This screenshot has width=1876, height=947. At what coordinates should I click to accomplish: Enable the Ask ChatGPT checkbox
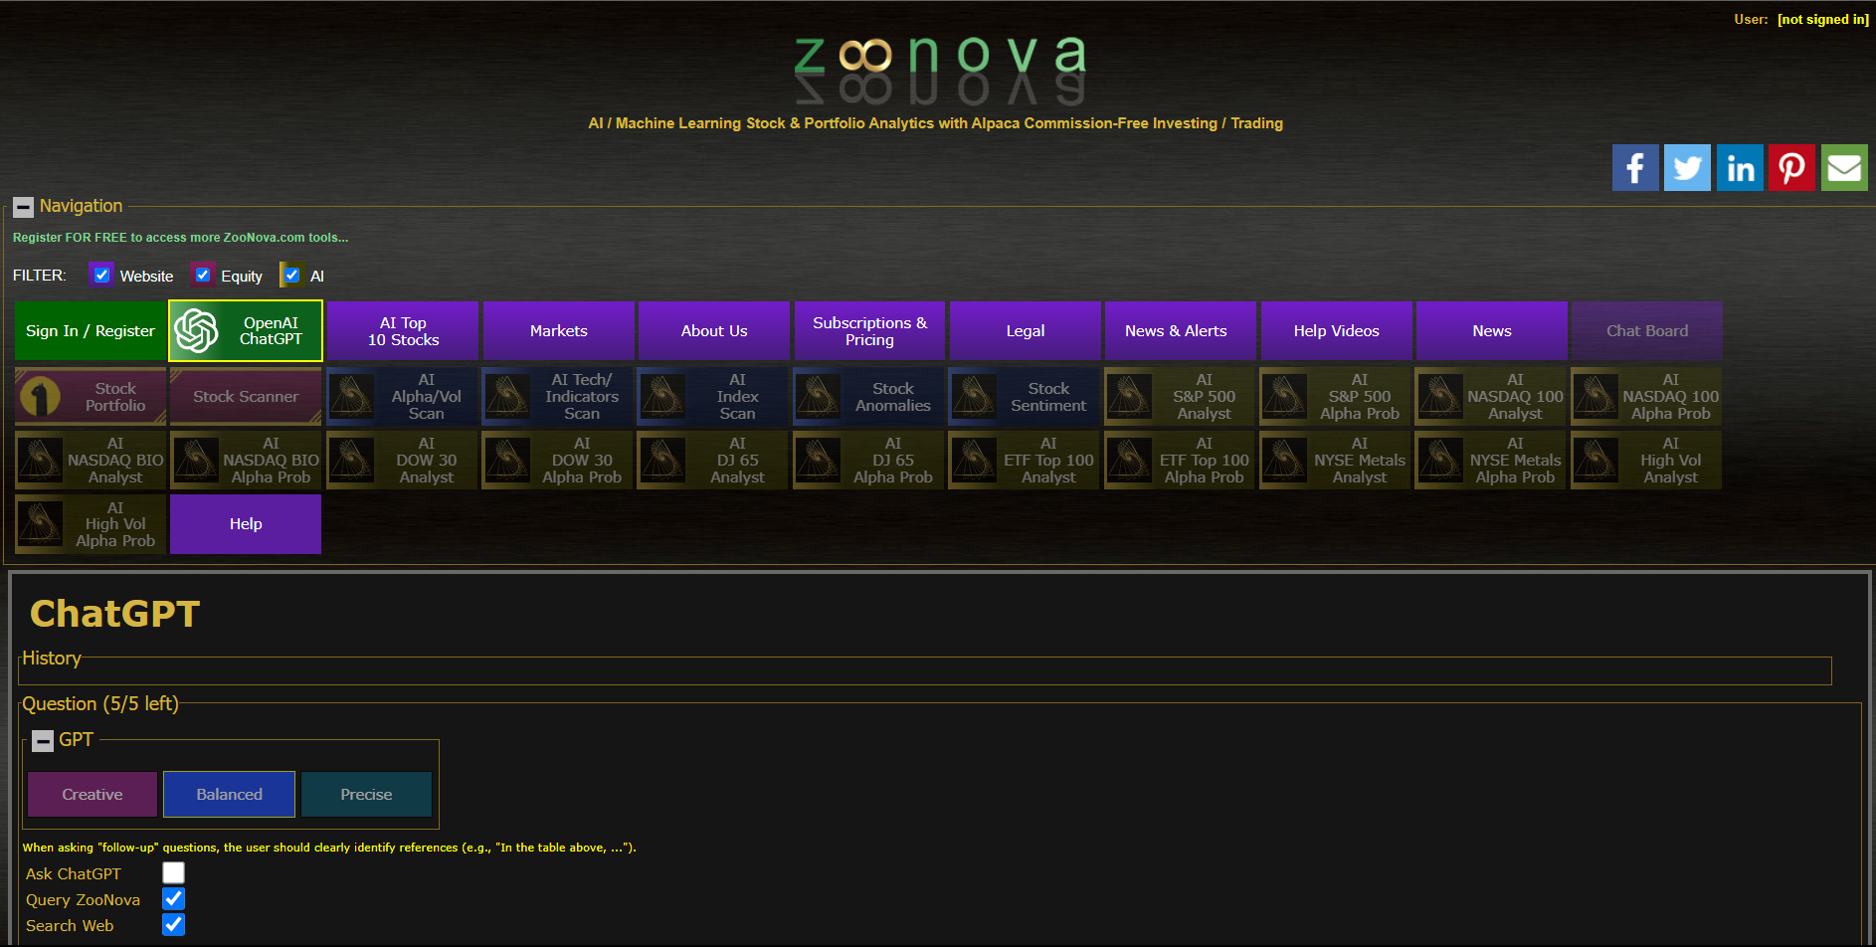point(174,872)
